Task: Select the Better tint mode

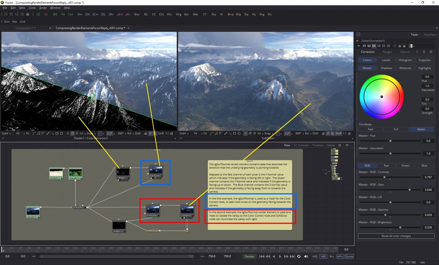Action: (x=421, y=129)
